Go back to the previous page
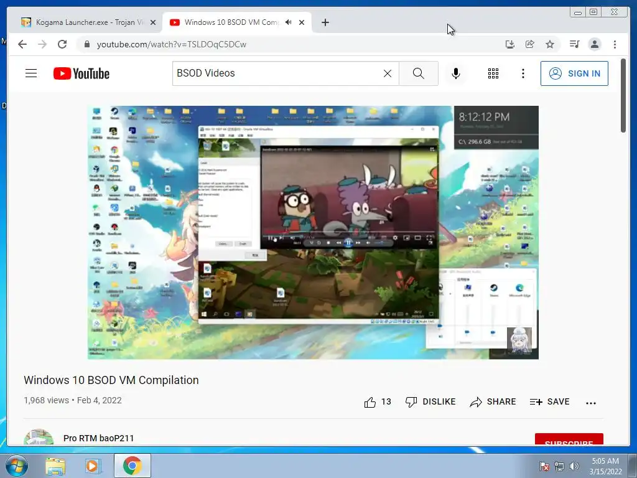The image size is (637, 478). pyautogui.click(x=22, y=44)
